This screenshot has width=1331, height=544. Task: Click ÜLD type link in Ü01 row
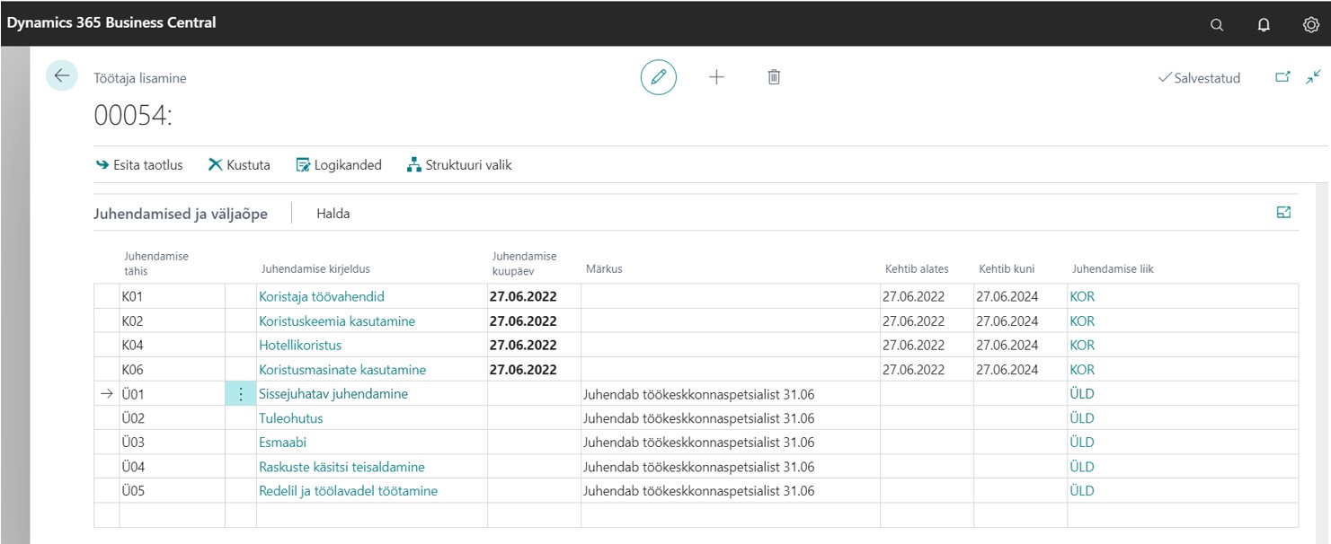click(x=1082, y=393)
